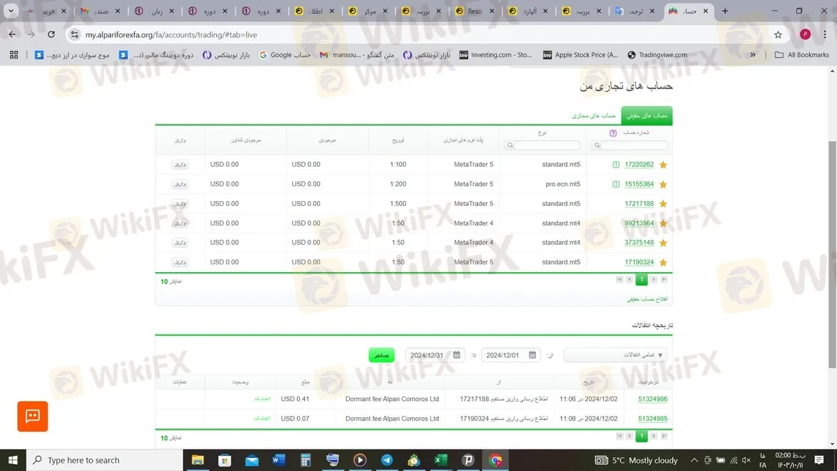Open Excel from the taskbar

point(441,460)
